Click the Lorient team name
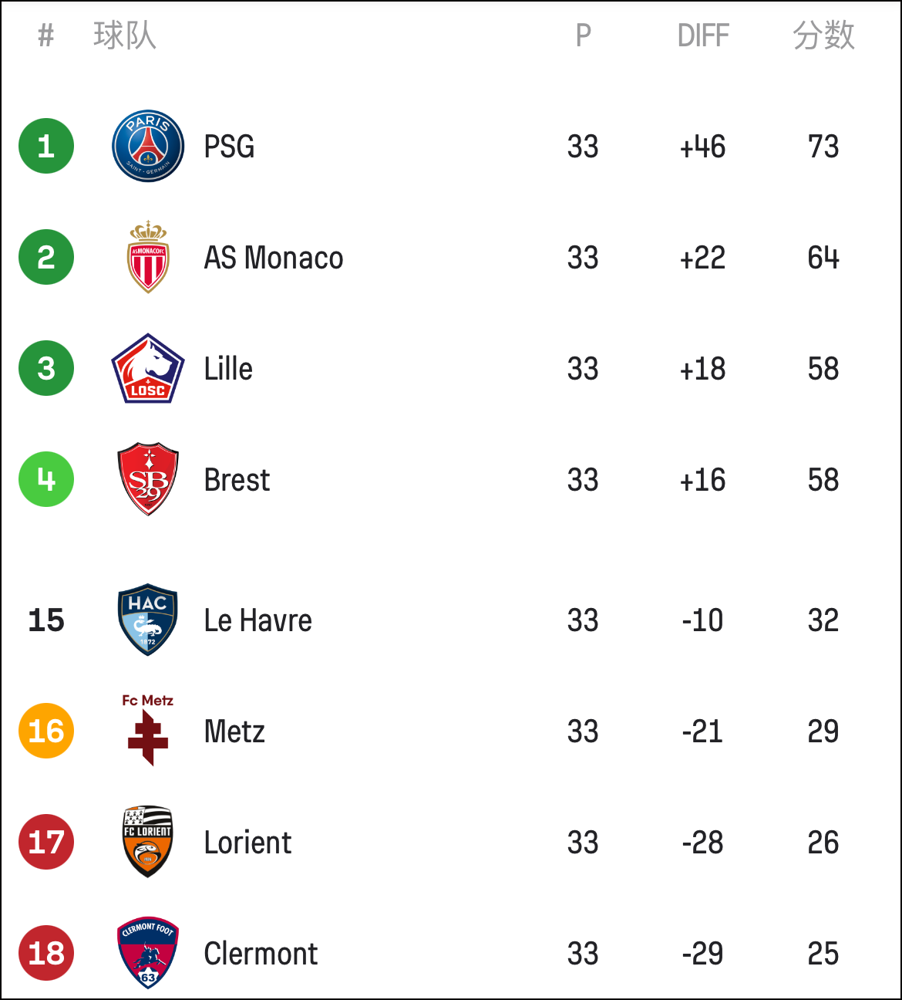Viewport: 902px width, 1000px height. coord(247,843)
